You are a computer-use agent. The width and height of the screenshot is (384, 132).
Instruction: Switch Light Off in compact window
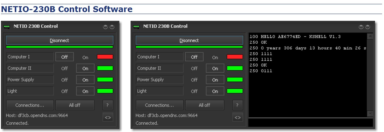click(x=64, y=91)
